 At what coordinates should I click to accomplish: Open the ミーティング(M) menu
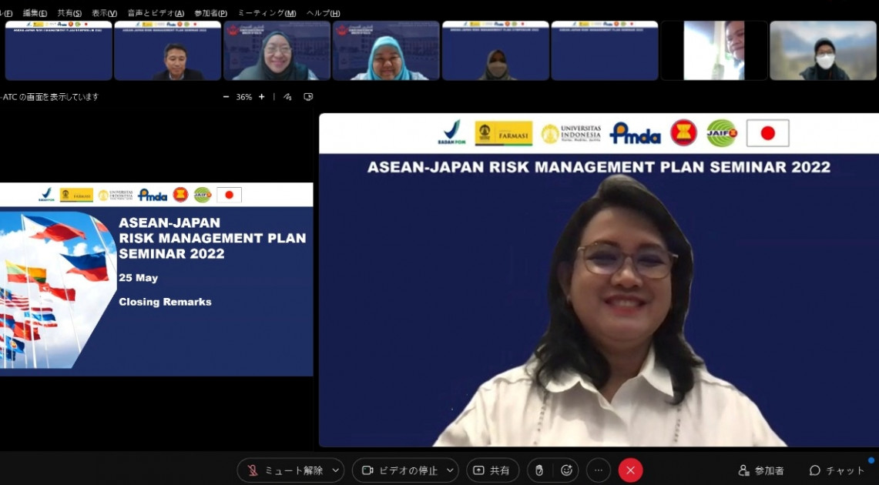(x=267, y=13)
